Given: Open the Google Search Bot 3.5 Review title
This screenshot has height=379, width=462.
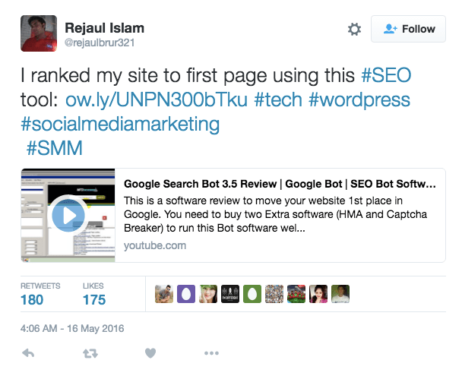Looking at the screenshot, I should [279, 184].
